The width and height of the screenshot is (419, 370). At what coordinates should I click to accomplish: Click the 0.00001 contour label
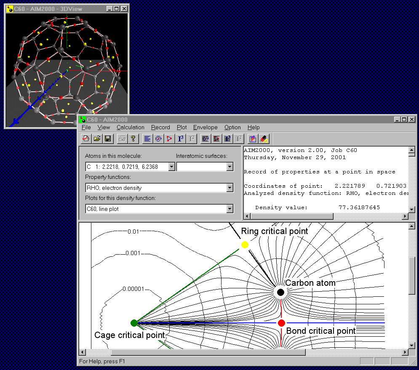133,289
